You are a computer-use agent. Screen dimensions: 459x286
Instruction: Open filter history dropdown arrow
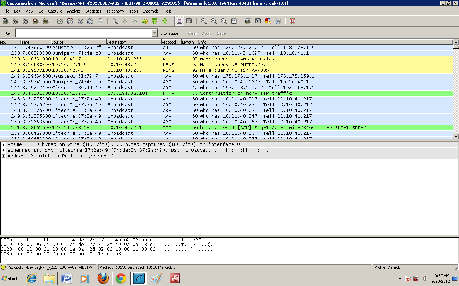(155, 33)
